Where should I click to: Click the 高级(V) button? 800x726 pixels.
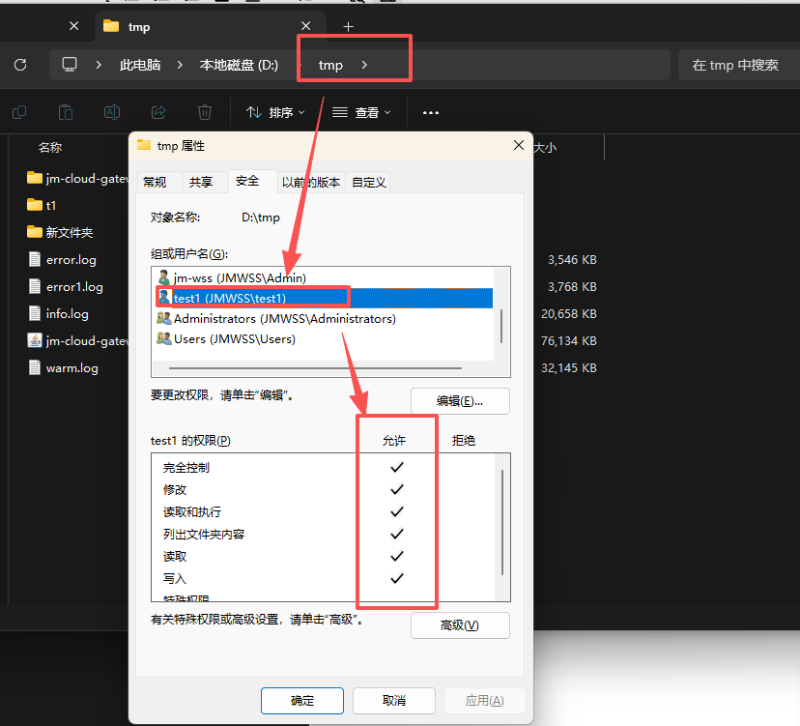coord(460,625)
